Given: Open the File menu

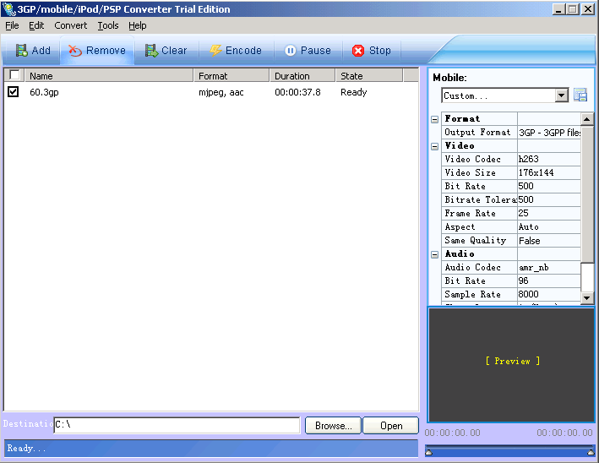Looking at the screenshot, I should tap(12, 25).
